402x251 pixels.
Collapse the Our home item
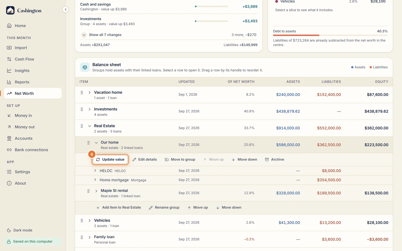96,143
